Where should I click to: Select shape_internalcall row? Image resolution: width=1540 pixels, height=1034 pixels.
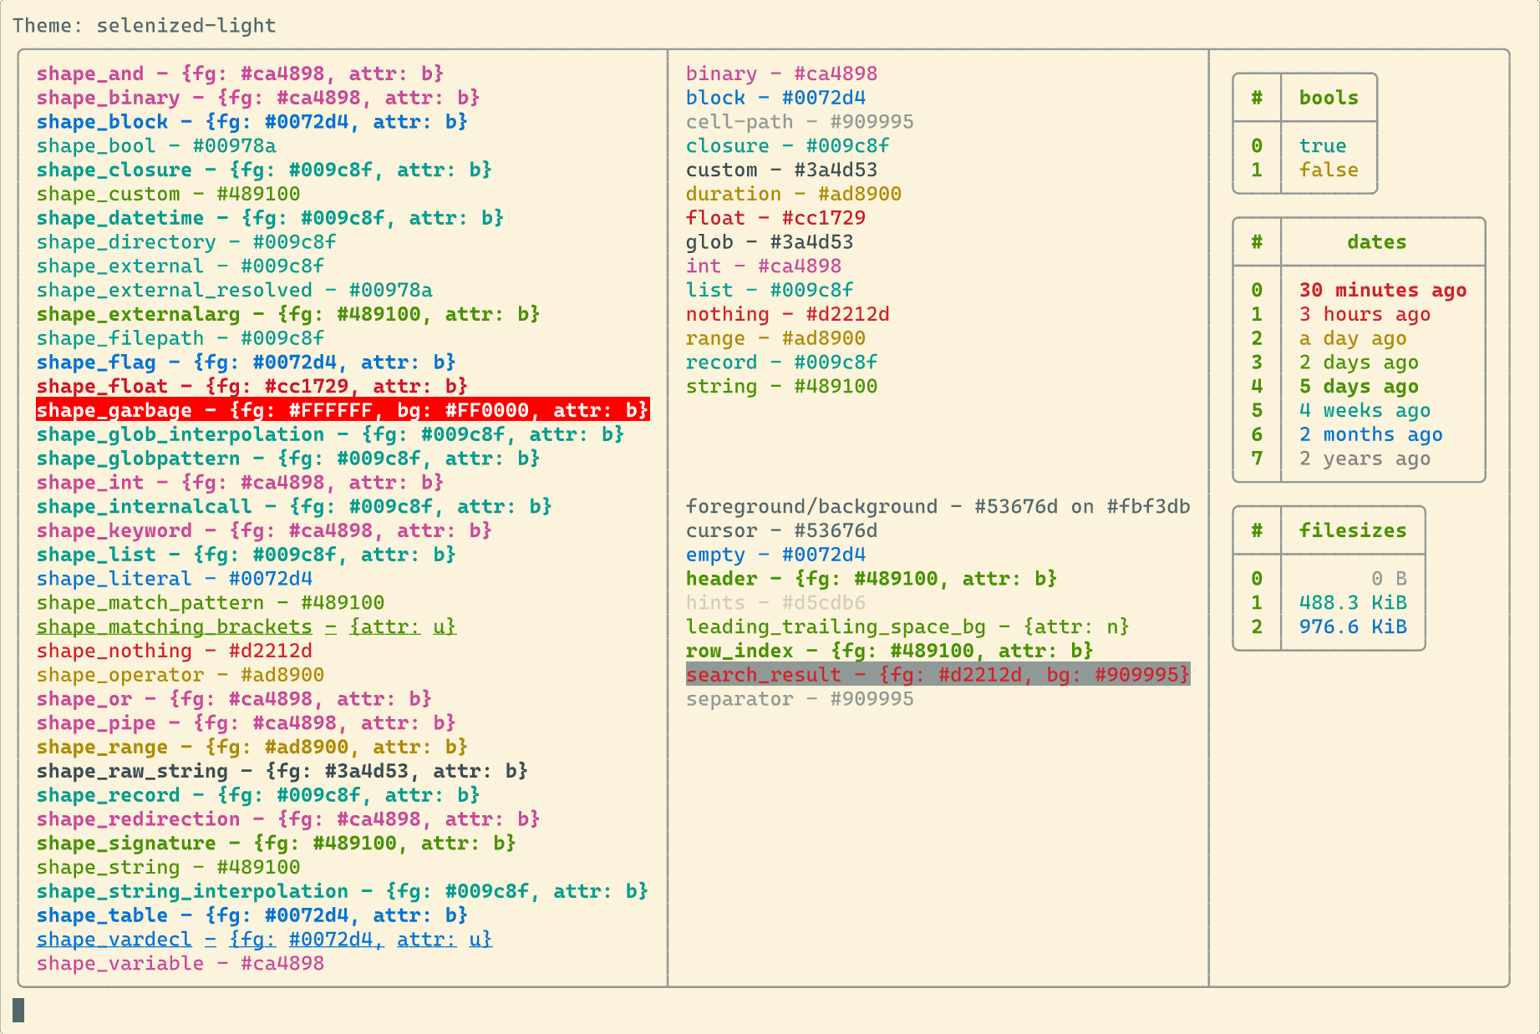tap(294, 507)
